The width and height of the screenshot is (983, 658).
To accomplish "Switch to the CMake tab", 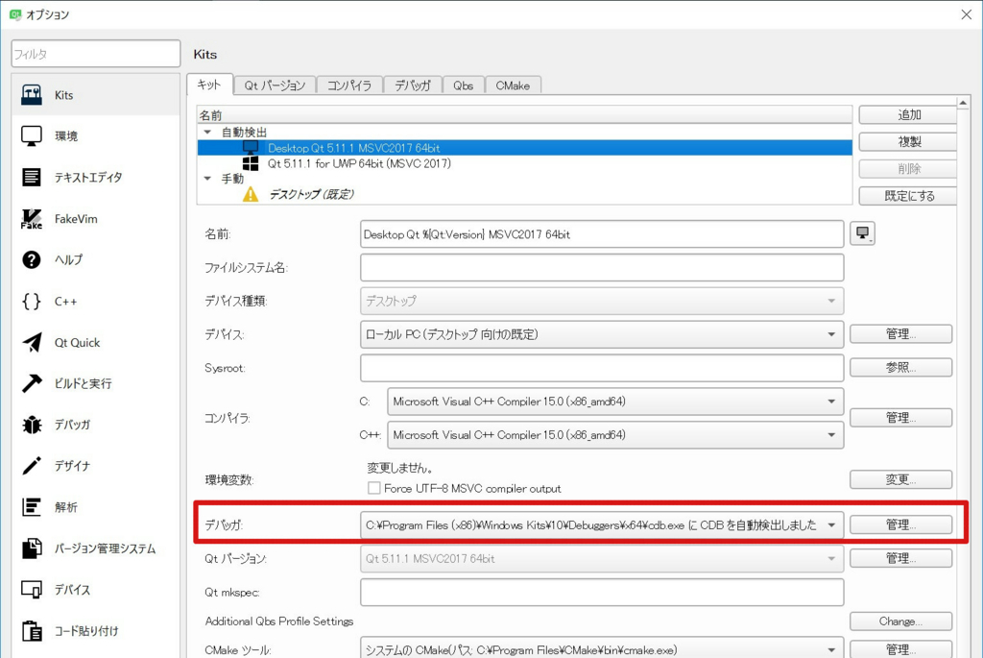I will 513,85.
